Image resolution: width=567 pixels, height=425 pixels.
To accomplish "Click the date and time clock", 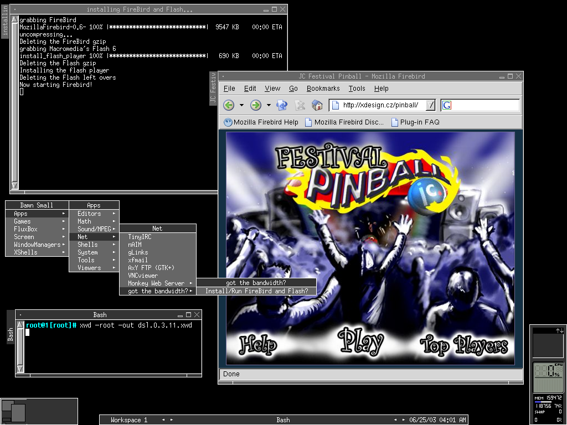I will click(437, 420).
